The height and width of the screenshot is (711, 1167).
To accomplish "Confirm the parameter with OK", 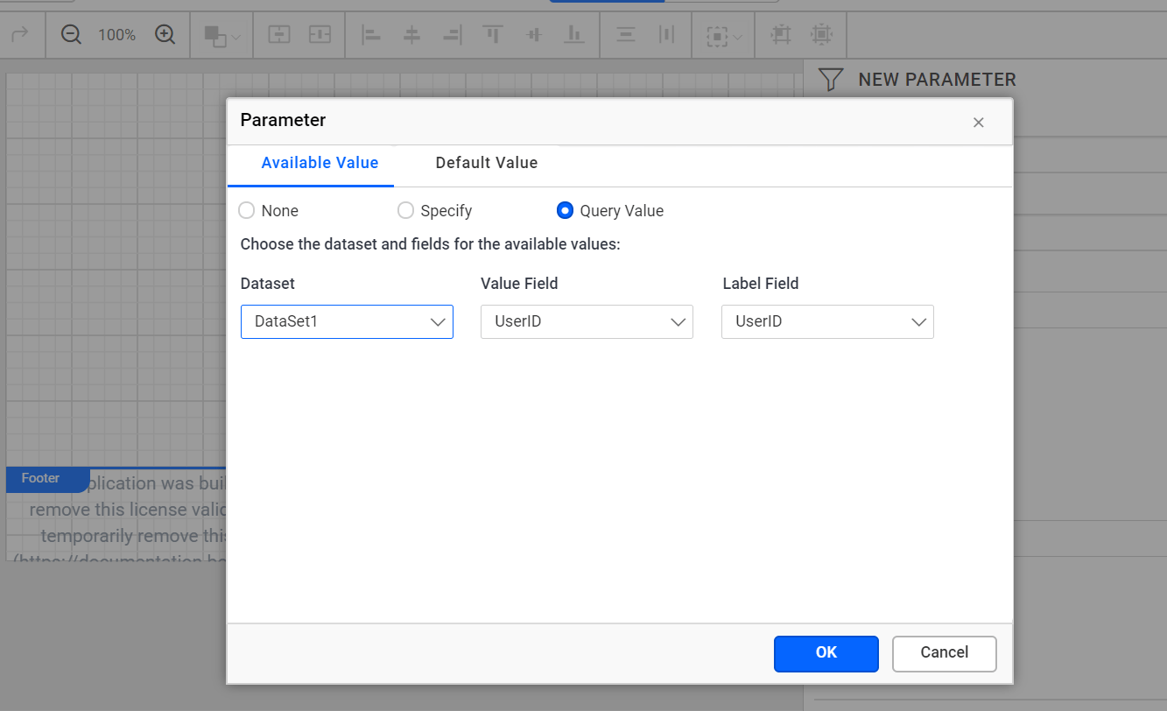I will pos(826,653).
